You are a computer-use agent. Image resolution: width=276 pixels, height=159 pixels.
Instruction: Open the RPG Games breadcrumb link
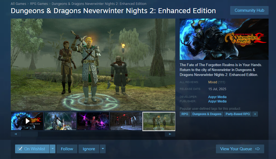pos(39,4)
